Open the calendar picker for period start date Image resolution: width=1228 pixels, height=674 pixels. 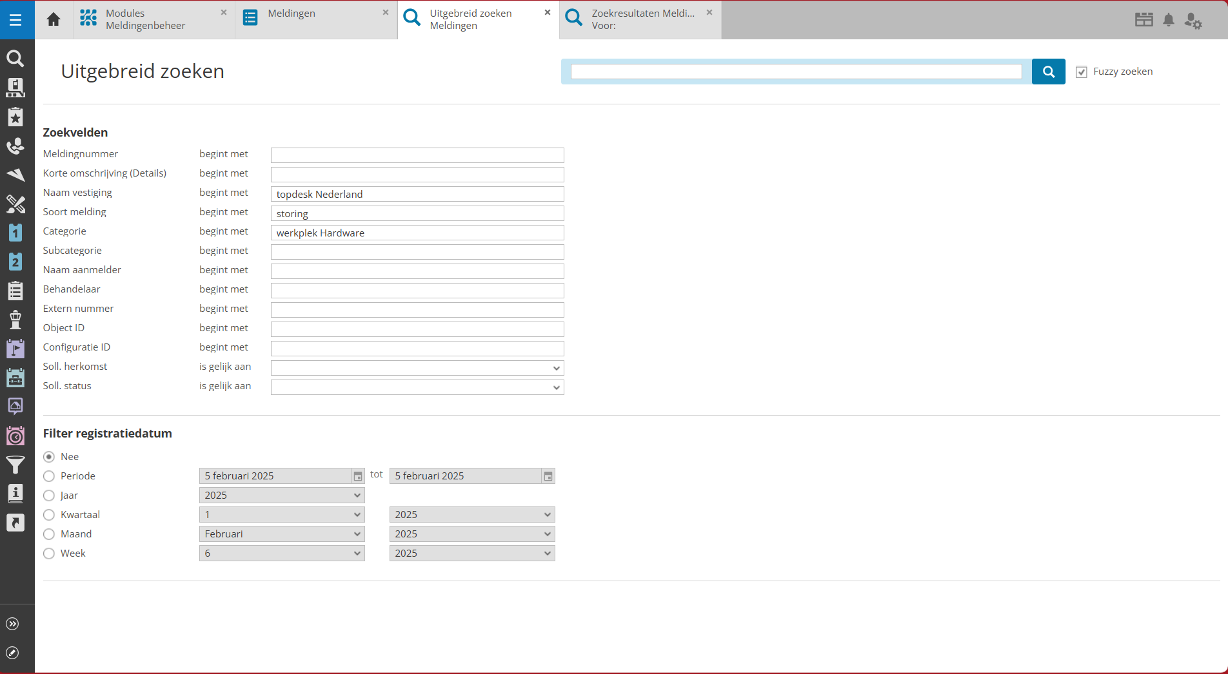(358, 476)
